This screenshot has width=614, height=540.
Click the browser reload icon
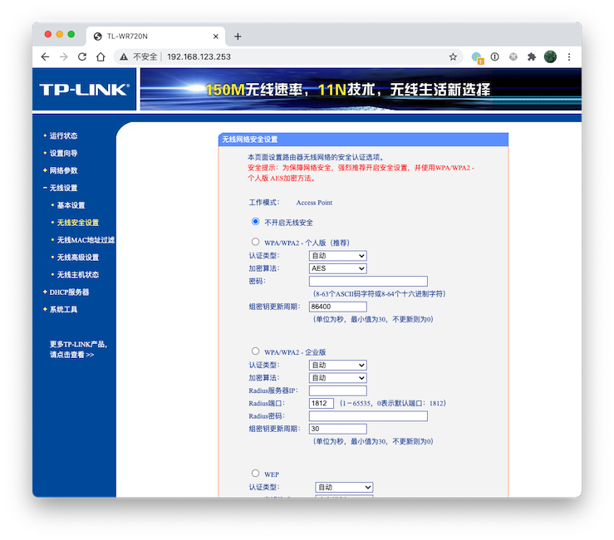click(82, 56)
